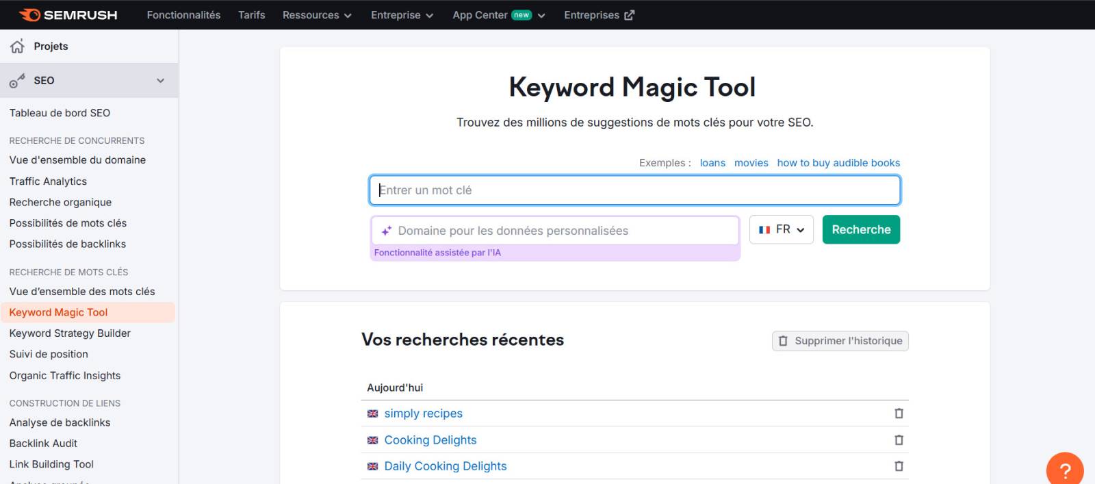Click the 'RECHERCHE DE CONCURRENTS' heading
Viewport: 1095px width, 484px height.
tap(77, 140)
